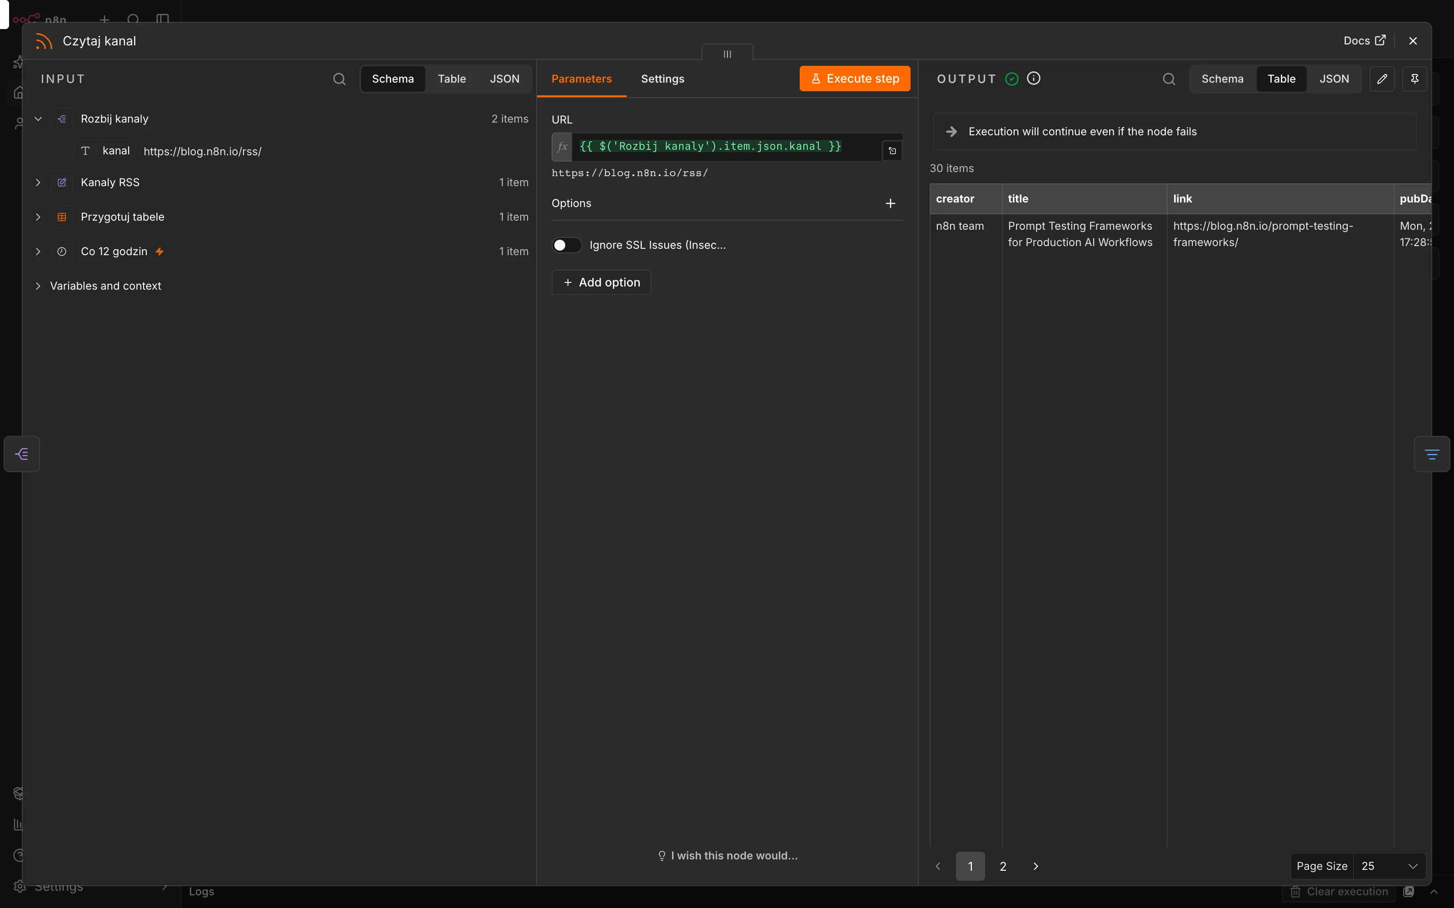Click the fx expression toggle icon

[562, 147]
